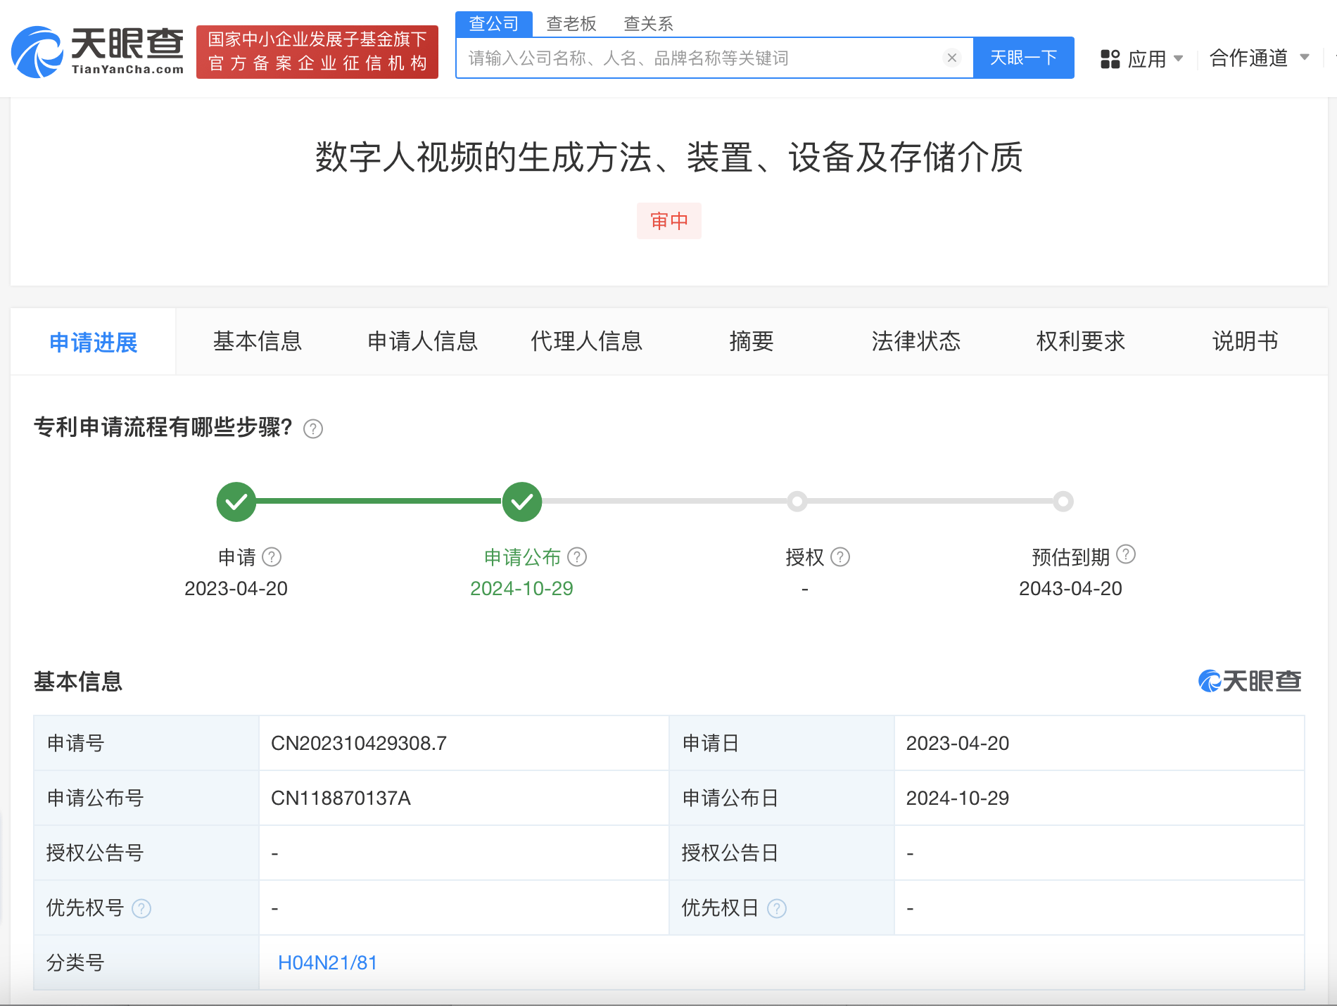Image resolution: width=1337 pixels, height=1006 pixels.
Task: Click the application number CN202310429308.7
Action: pyautogui.click(x=359, y=743)
